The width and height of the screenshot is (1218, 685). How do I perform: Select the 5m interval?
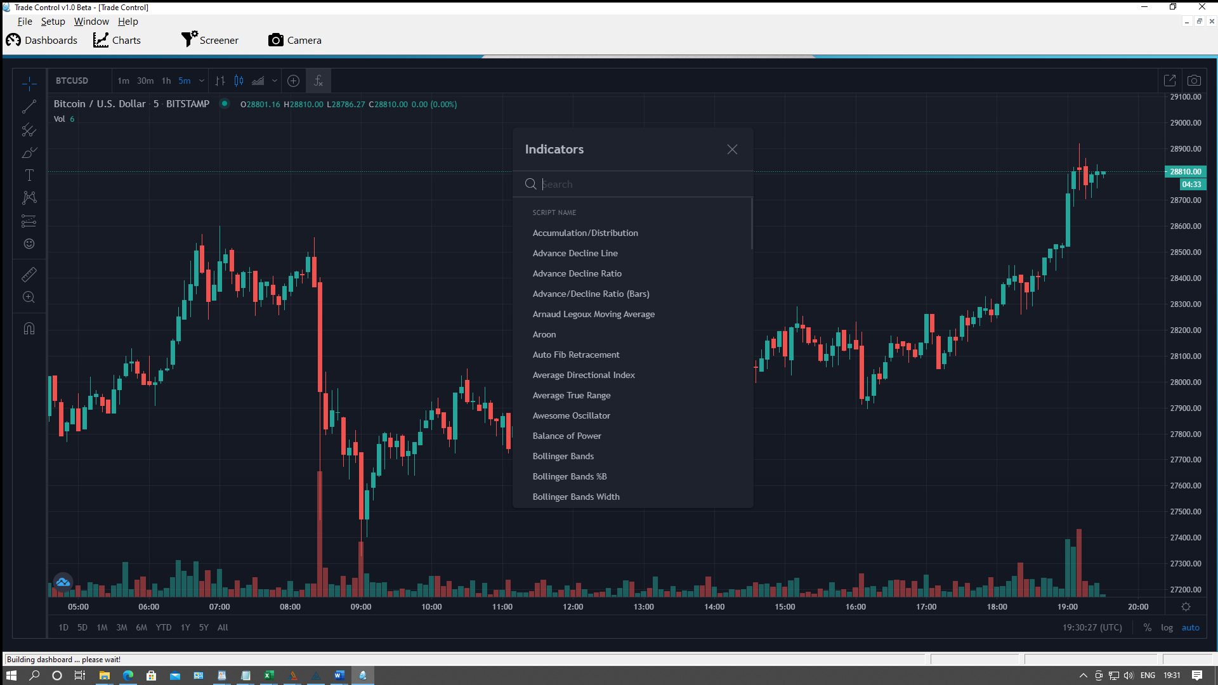point(185,81)
